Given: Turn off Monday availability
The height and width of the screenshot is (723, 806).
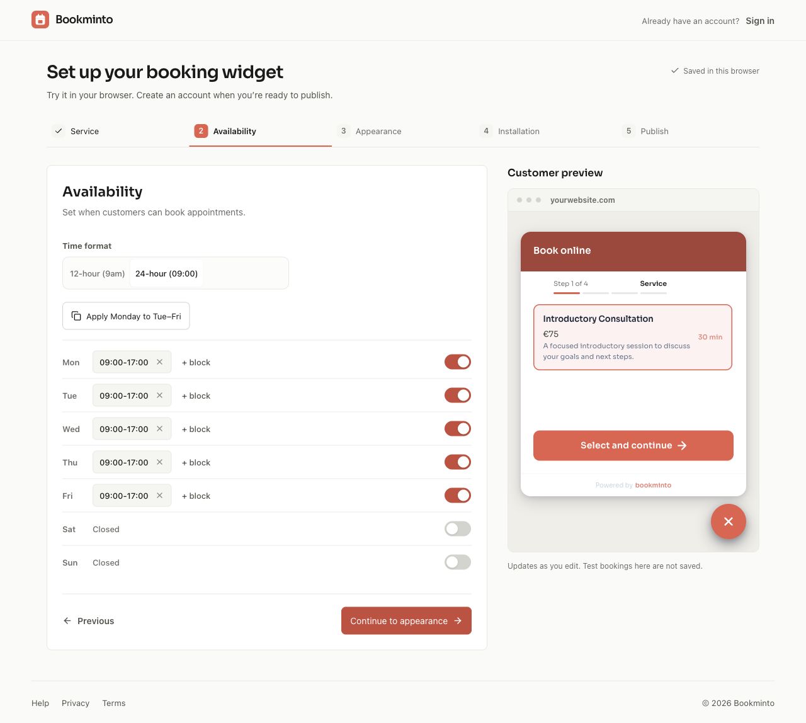Looking at the screenshot, I should [458, 362].
